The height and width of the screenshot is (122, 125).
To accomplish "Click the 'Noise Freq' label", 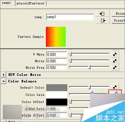I will pos(35,68).
